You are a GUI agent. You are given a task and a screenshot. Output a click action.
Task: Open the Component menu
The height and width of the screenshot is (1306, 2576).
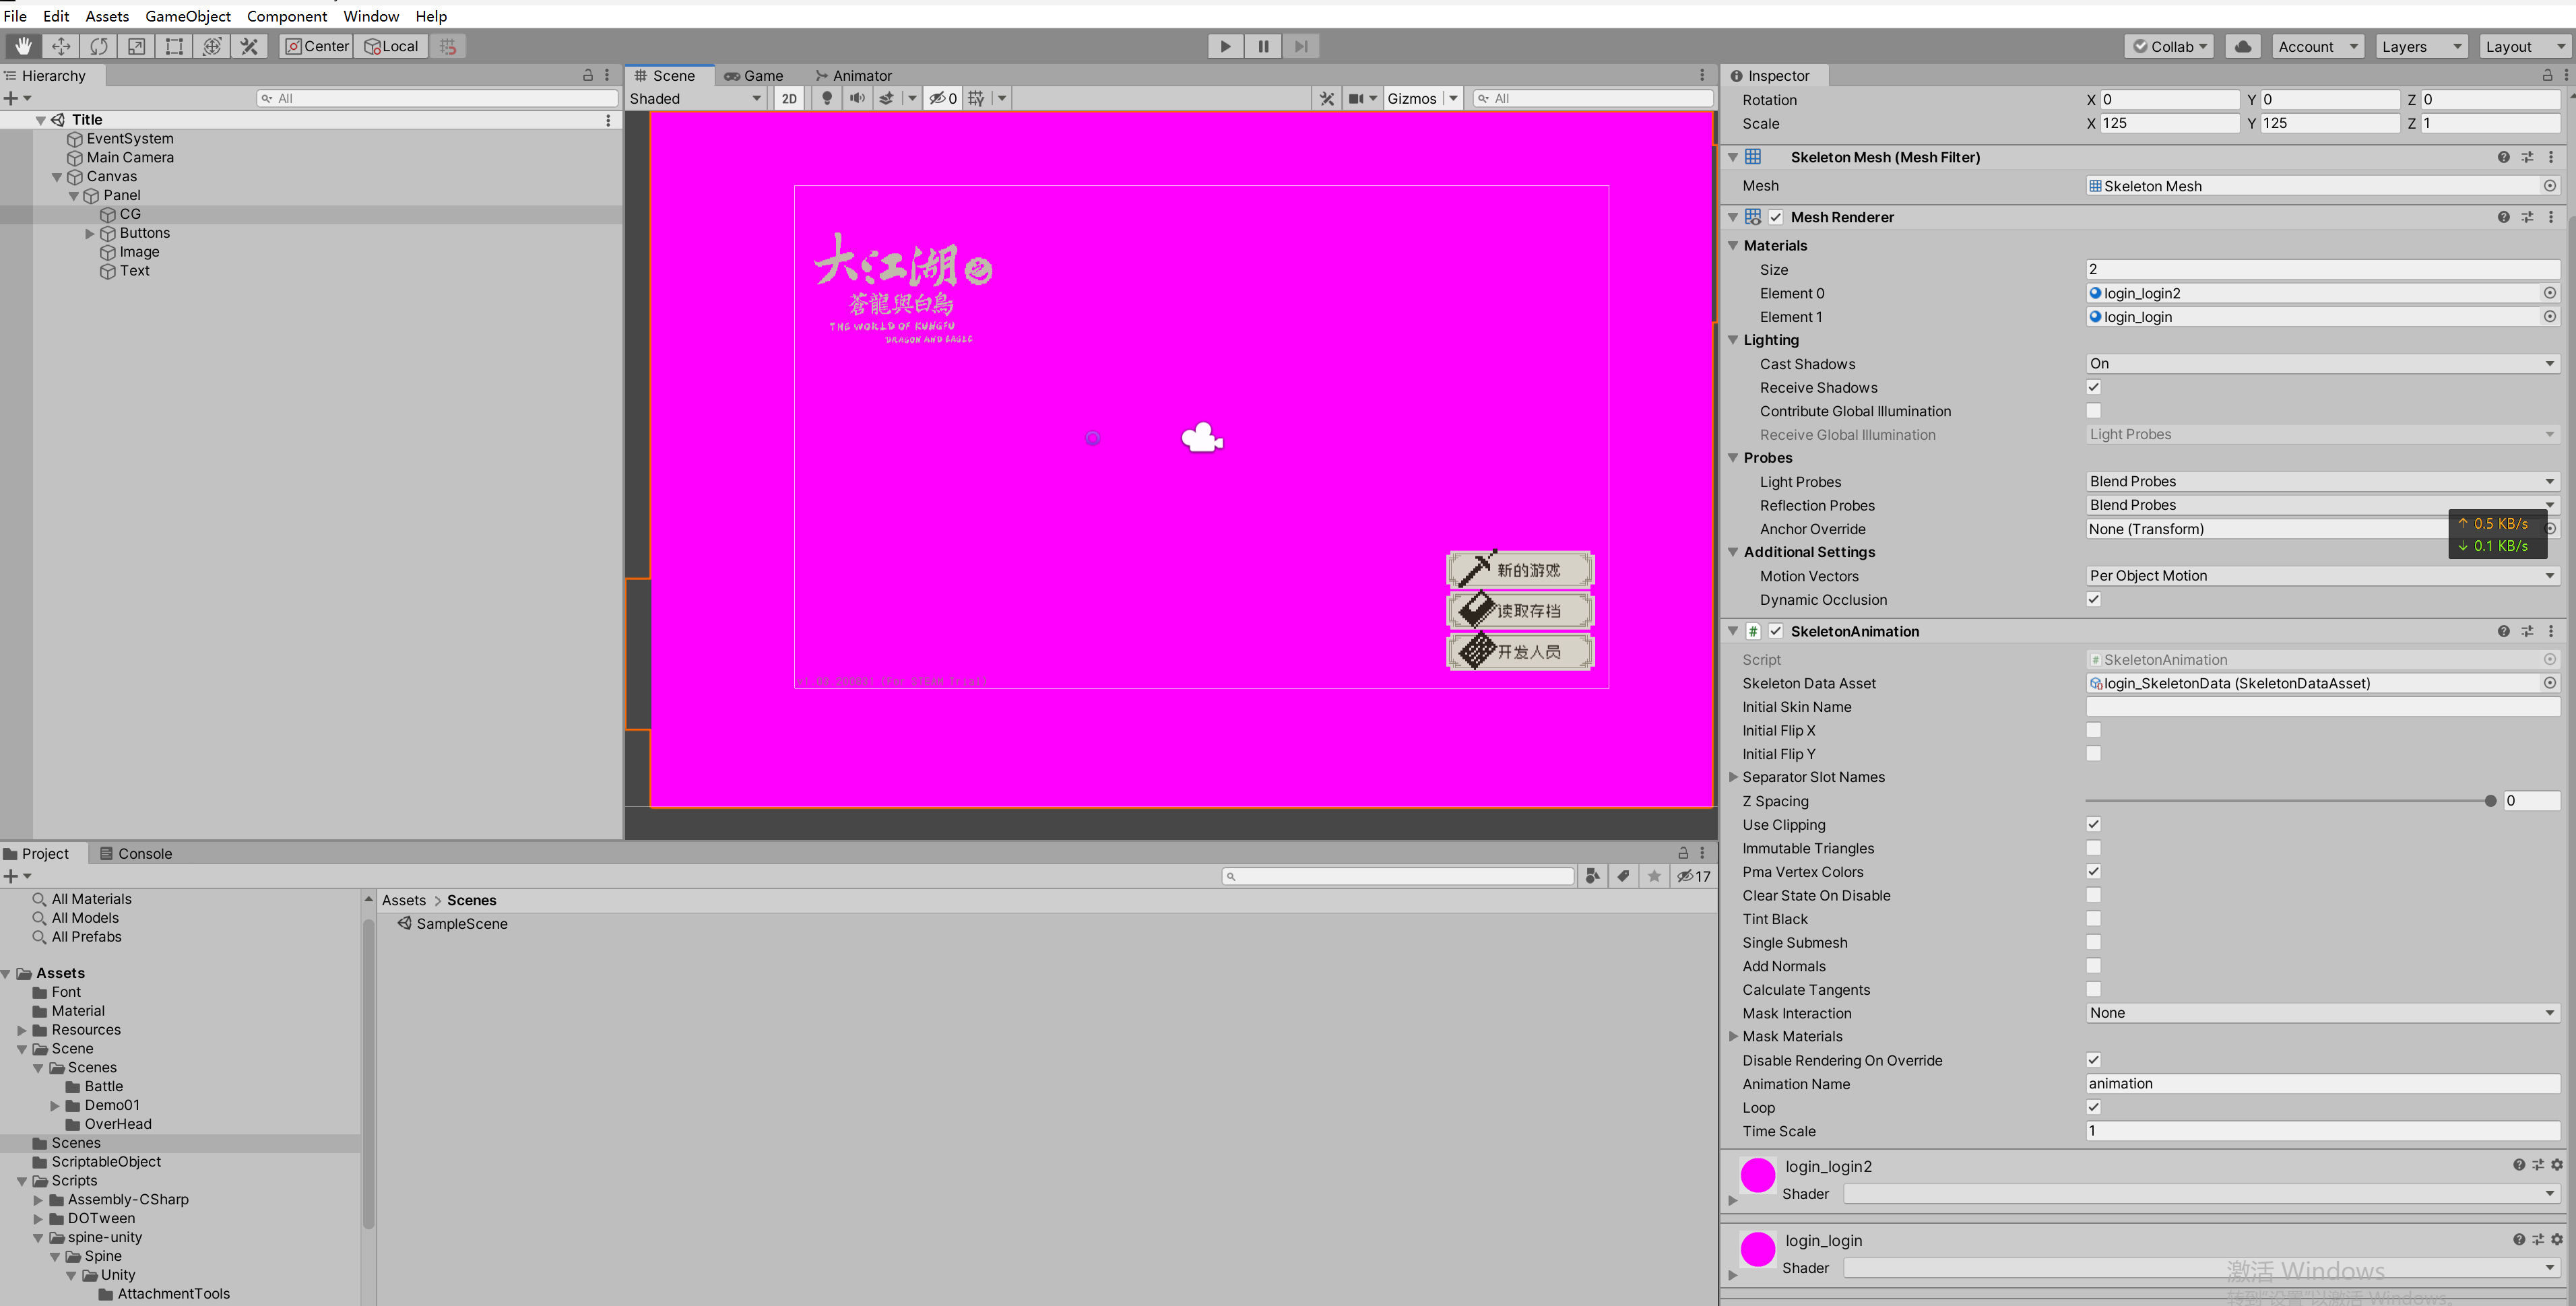287,16
